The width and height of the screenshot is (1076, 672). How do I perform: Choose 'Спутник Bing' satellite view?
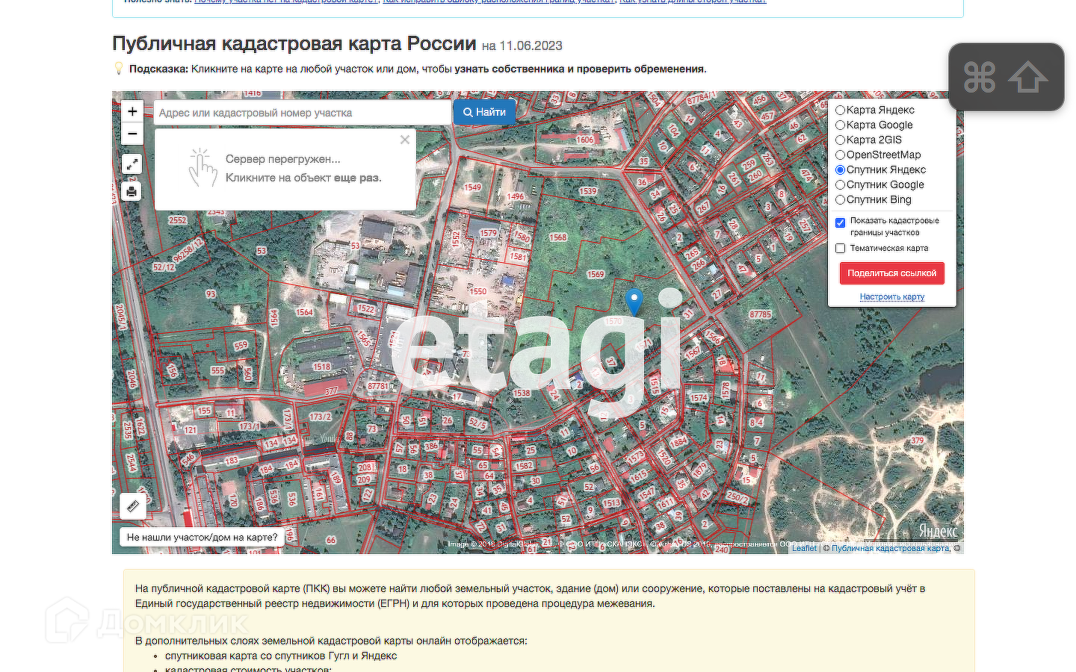[x=841, y=200]
